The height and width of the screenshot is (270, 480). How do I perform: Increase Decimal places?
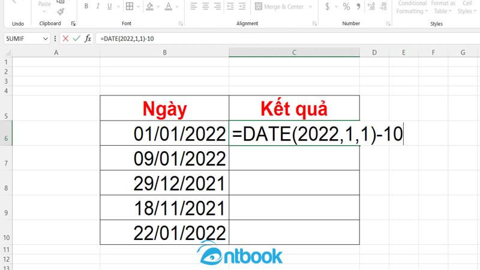[371, 6]
